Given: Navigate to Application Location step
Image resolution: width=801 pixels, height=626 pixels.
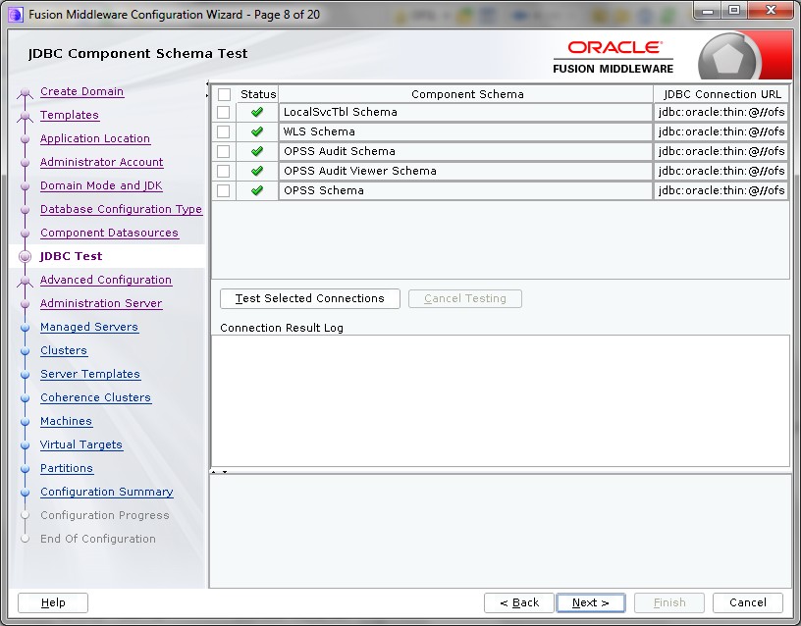Looking at the screenshot, I should (x=95, y=138).
